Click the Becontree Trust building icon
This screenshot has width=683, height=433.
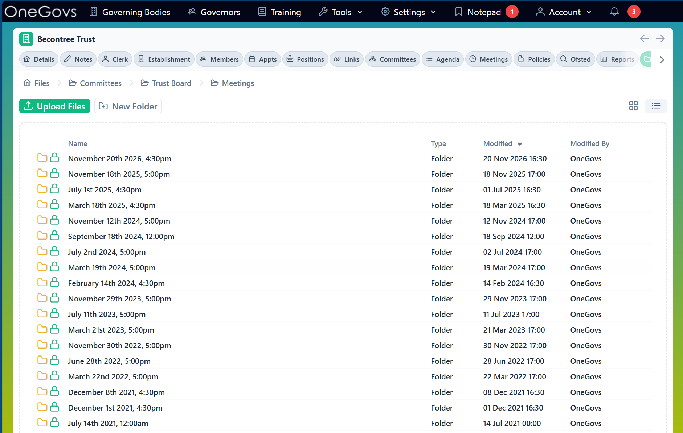point(26,39)
